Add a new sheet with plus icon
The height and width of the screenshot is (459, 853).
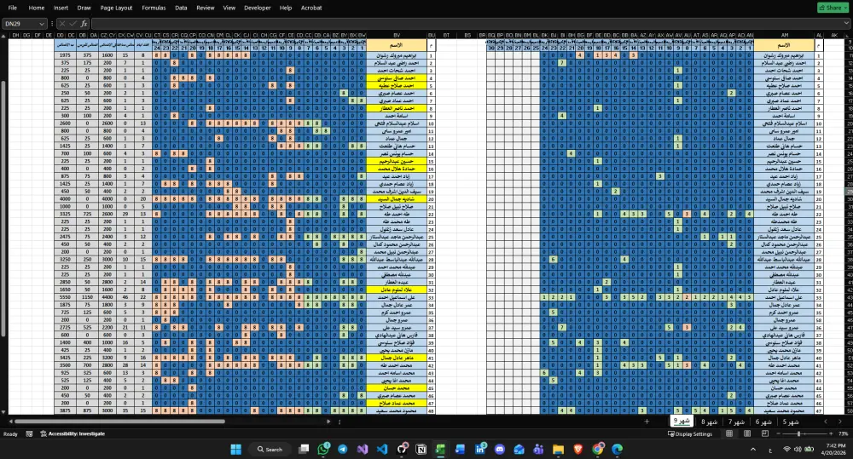647,422
